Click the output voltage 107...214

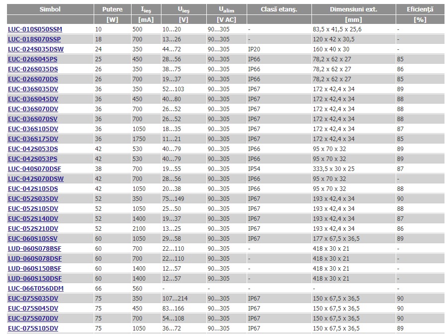point(175,299)
